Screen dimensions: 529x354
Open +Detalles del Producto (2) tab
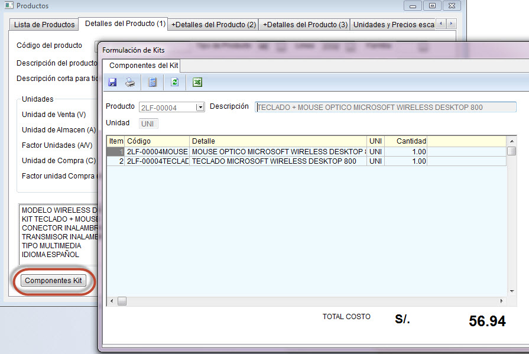pos(213,24)
